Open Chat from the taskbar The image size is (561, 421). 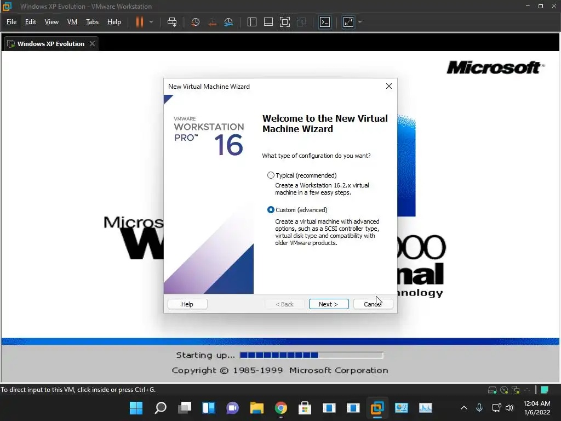coord(232,408)
